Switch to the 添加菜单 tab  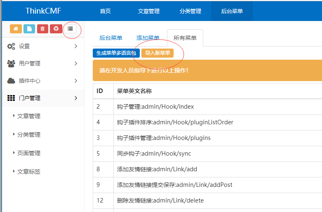click(x=148, y=38)
